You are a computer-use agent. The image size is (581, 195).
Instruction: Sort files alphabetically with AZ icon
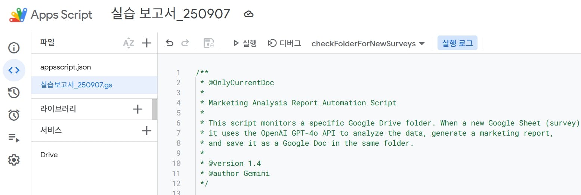click(128, 43)
